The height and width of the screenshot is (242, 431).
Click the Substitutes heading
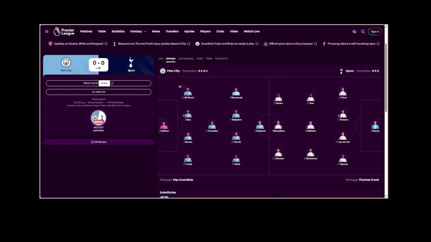pyautogui.click(x=168, y=193)
